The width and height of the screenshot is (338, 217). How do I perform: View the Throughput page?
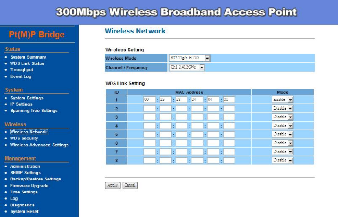[22, 69]
